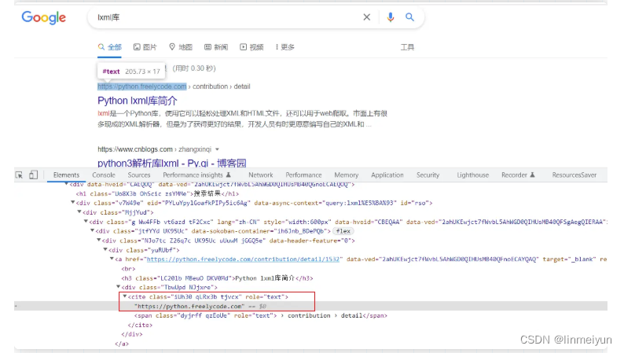Switch to the Network panel
The image size is (624, 353).
coord(261,175)
